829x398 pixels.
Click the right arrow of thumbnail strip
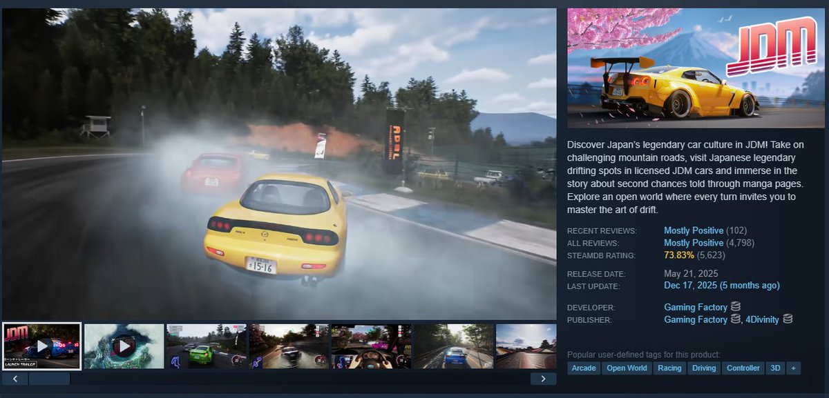[x=543, y=379]
